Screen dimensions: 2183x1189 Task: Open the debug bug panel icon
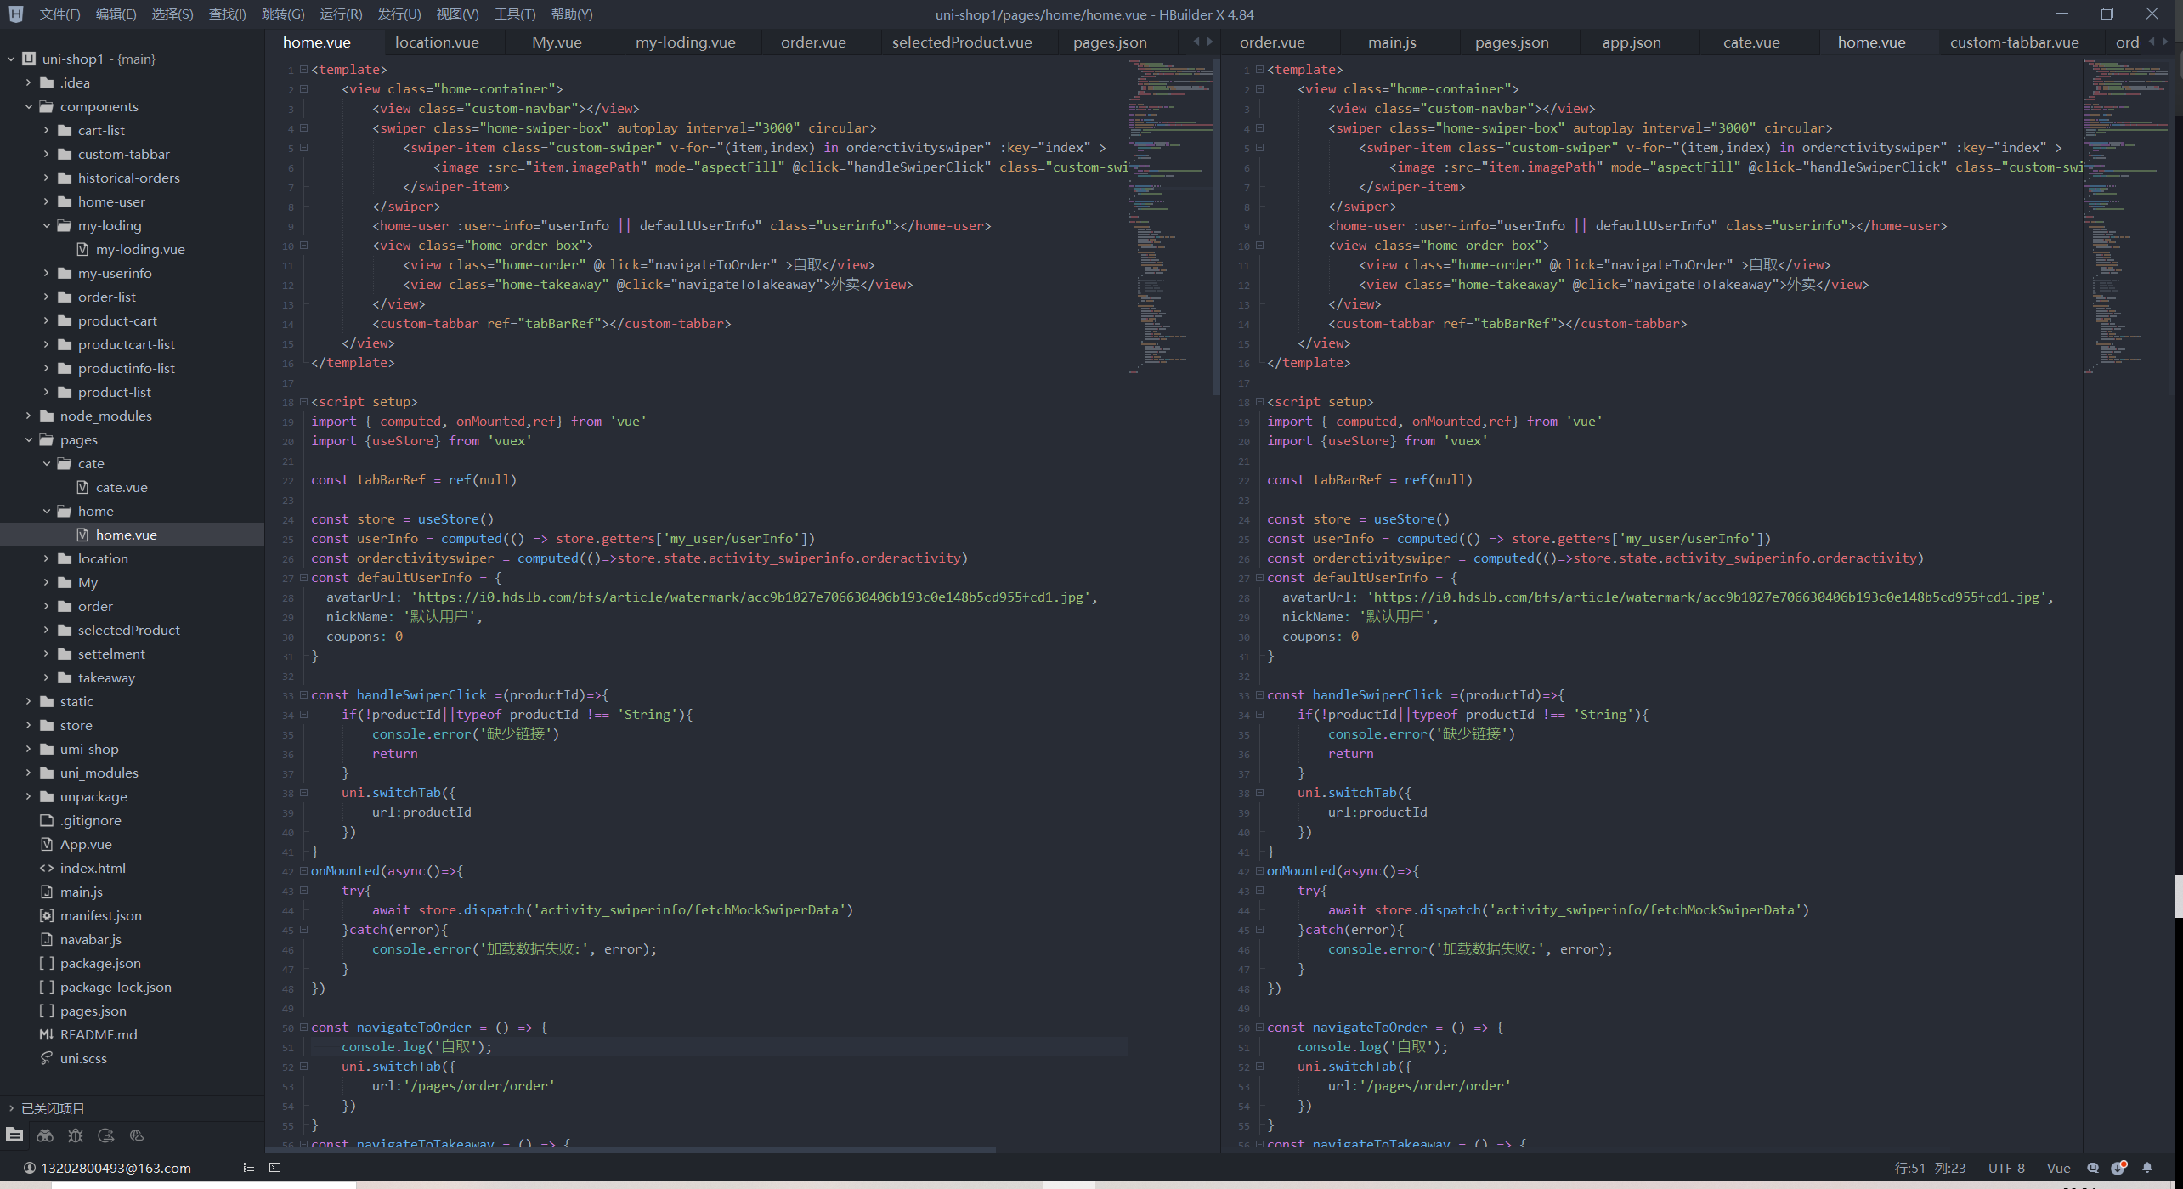coord(76,1135)
